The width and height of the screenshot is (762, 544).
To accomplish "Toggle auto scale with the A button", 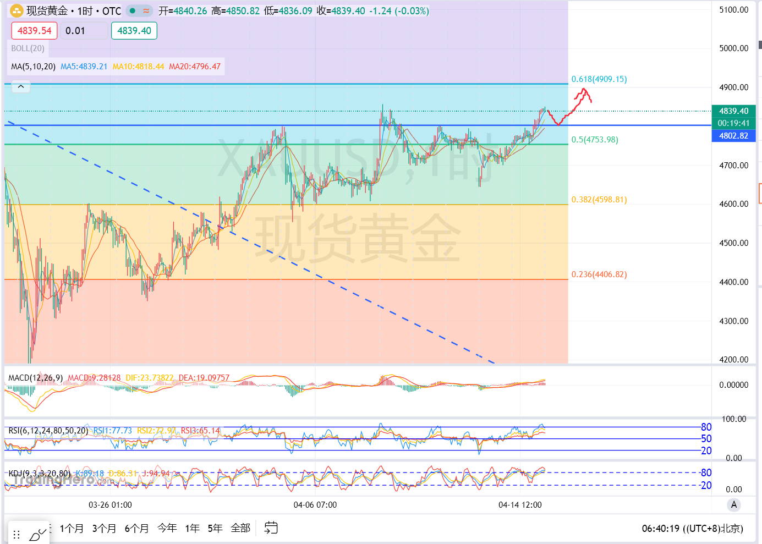I will coord(734,505).
